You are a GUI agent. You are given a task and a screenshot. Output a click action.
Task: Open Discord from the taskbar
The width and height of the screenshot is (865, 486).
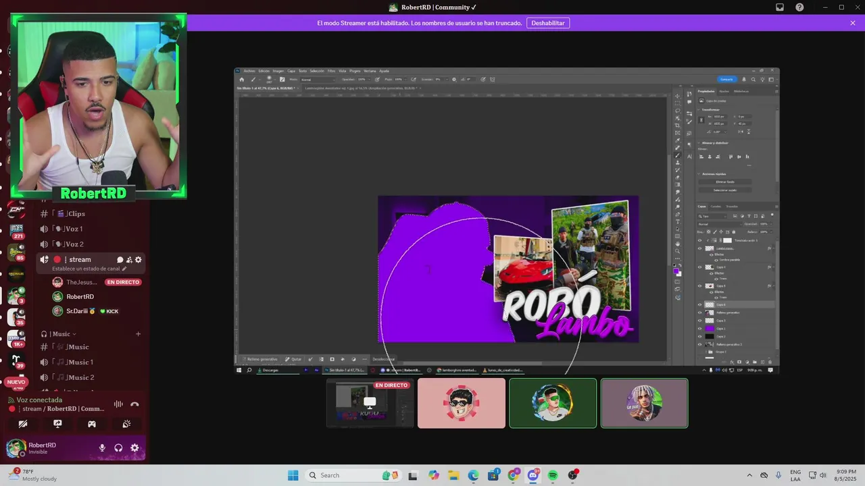(x=533, y=475)
